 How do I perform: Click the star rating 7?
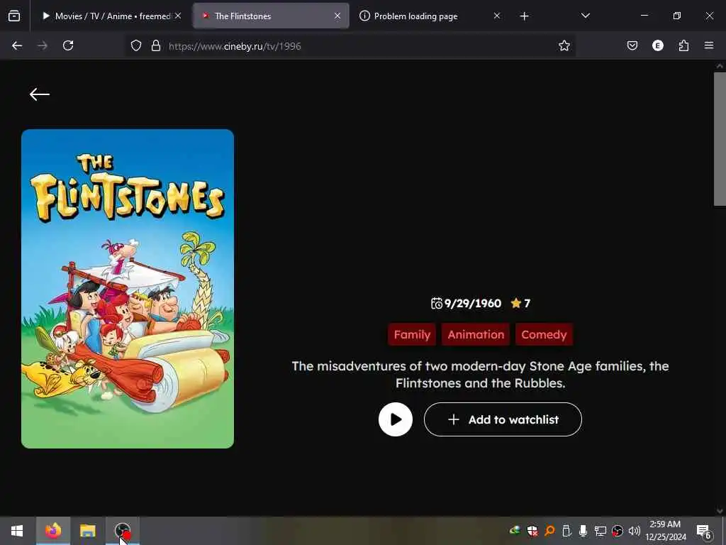click(x=520, y=304)
